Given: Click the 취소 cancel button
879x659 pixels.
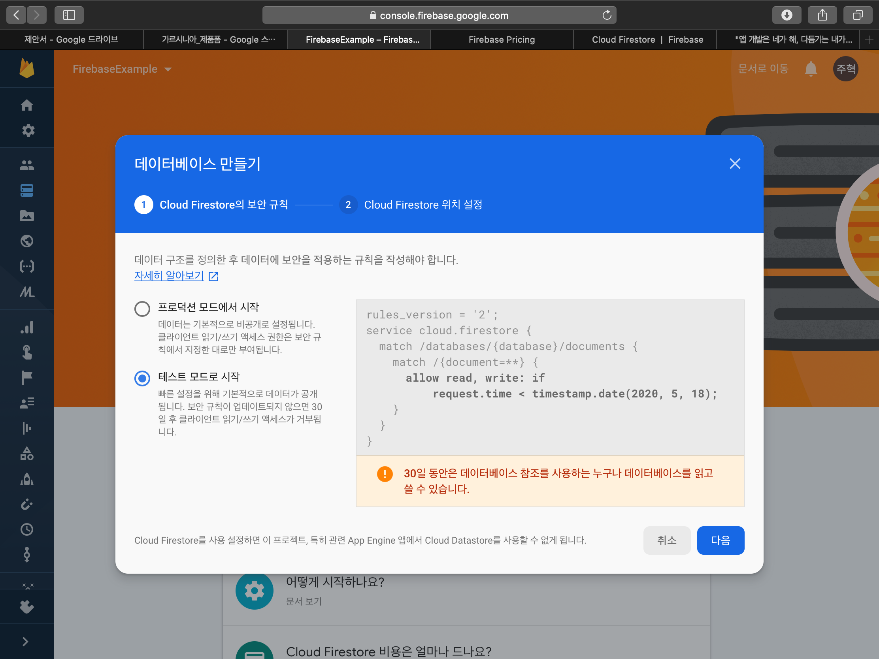Looking at the screenshot, I should (666, 540).
